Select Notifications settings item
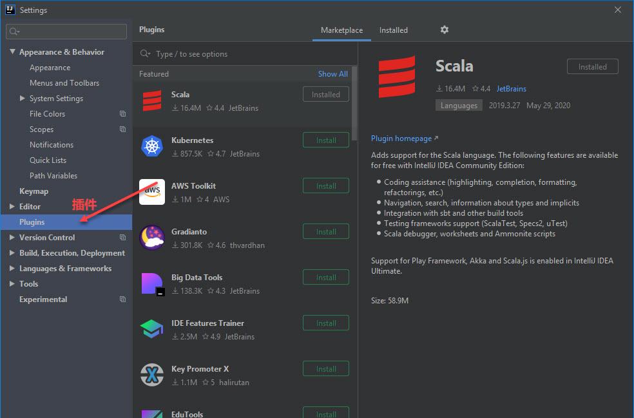Screen dimensions: 634x418 52,145
